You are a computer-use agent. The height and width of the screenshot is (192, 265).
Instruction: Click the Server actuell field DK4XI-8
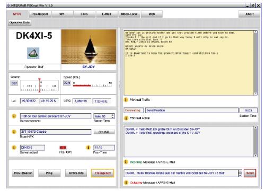32,148
